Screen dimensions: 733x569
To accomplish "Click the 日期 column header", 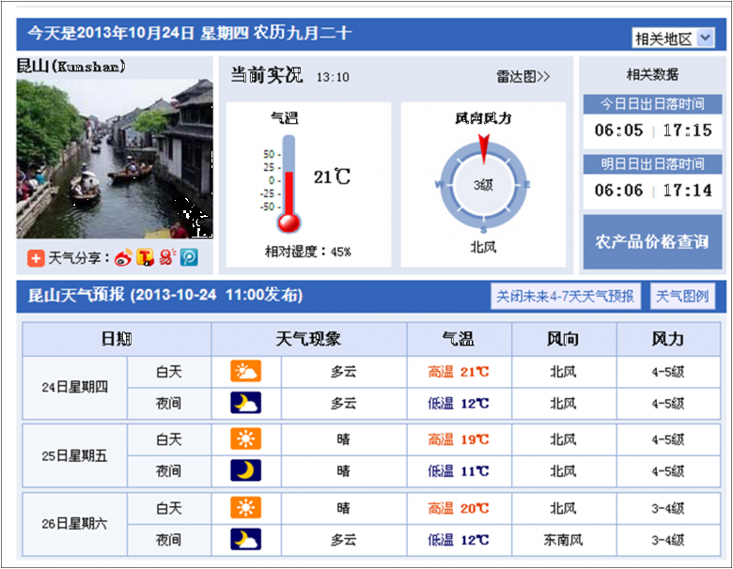I will [117, 339].
